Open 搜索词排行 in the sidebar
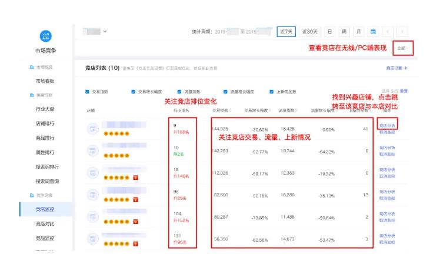Viewport: 430px width, 271px height. click(x=47, y=167)
